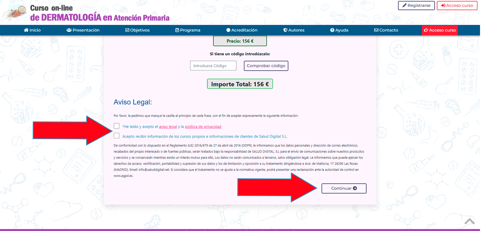484x231 pixels.
Task: Click the Ayuda question mark icon
Action: pyautogui.click(x=332, y=30)
